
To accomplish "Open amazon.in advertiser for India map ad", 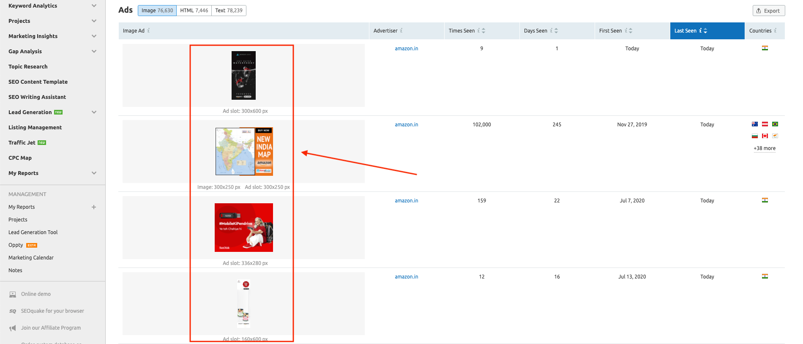I will pyautogui.click(x=407, y=125).
